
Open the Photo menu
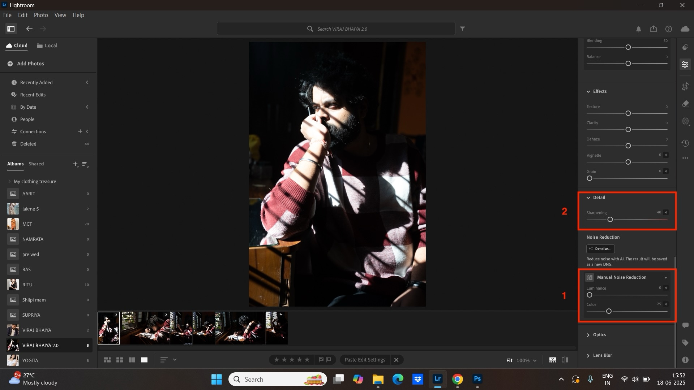point(41,15)
